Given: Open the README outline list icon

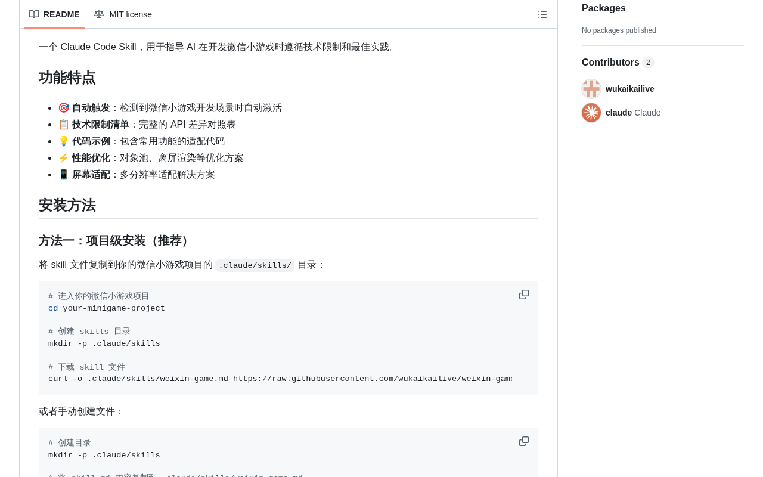Looking at the screenshot, I should (x=542, y=14).
